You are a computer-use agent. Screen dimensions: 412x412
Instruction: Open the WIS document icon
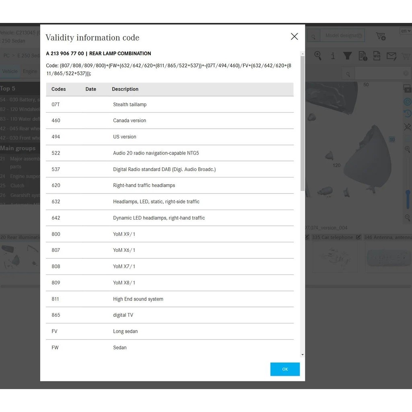[377, 56]
